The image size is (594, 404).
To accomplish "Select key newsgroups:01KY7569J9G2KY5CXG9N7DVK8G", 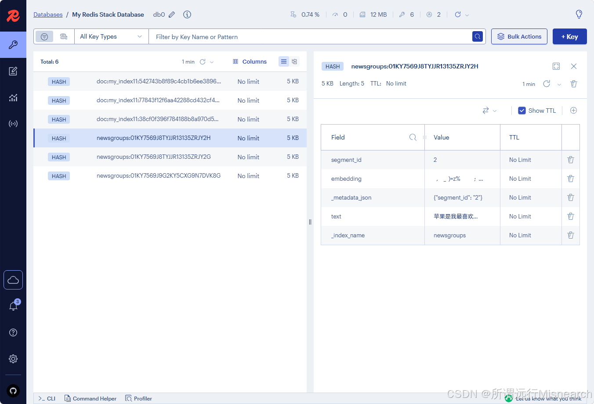I will pos(170,176).
